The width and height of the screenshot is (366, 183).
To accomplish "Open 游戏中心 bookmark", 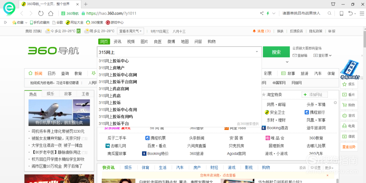I will click(x=115, y=22).
